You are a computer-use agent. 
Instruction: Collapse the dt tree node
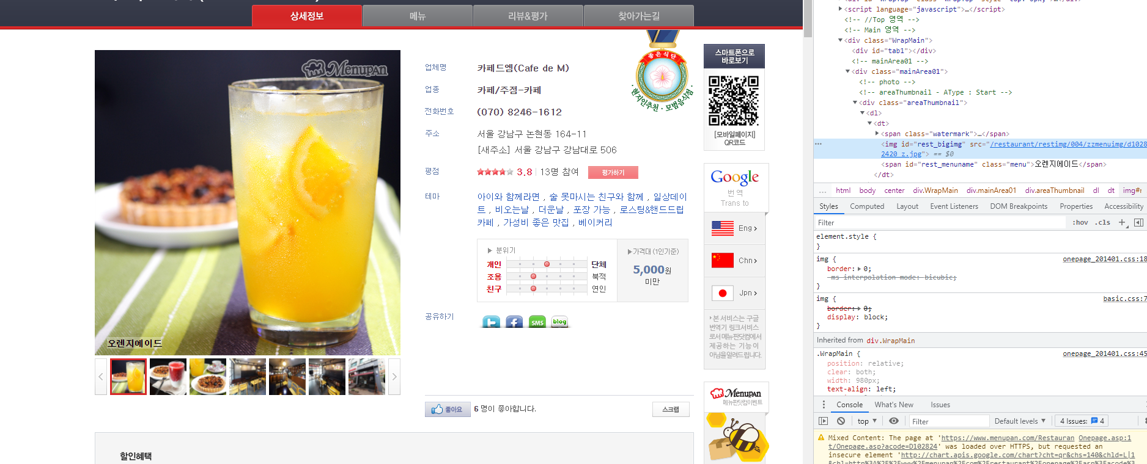tap(870, 123)
